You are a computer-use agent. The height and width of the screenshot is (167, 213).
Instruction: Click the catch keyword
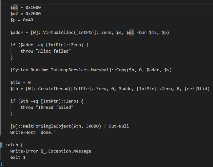(x=12, y=145)
